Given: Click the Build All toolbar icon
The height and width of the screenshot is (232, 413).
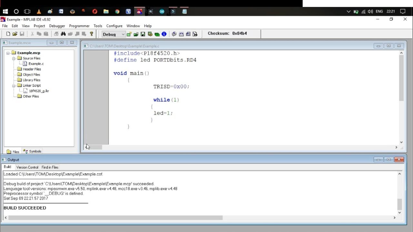Looking at the screenshot, I should click(181, 34).
